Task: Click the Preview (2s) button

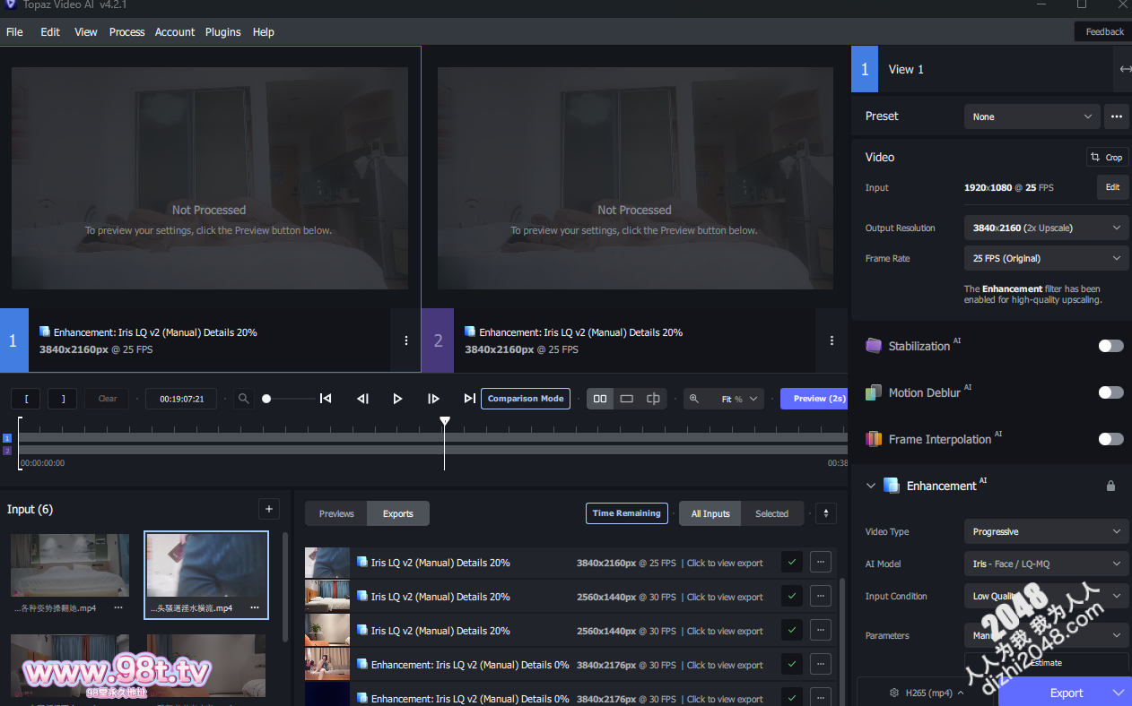Action: coord(813,399)
